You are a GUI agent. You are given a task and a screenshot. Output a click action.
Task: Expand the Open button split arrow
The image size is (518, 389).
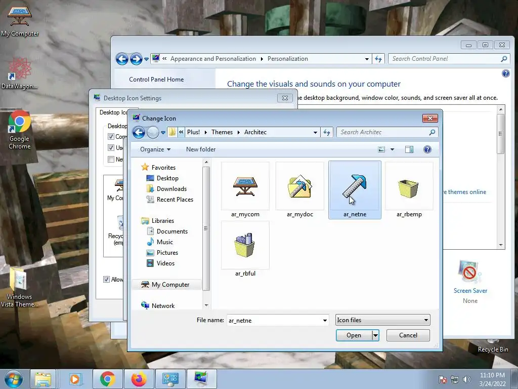(375, 335)
